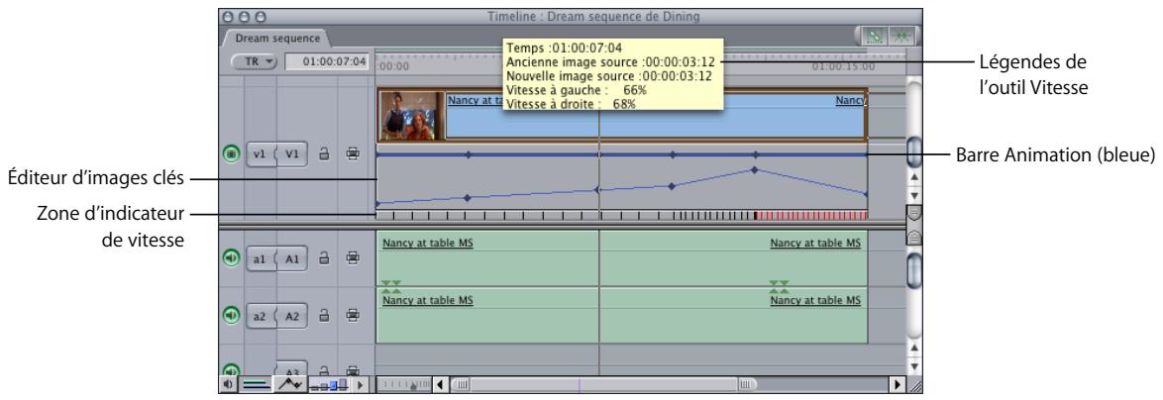Image resolution: width=1163 pixels, height=400 pixels.
Task: Toggle V1 track visibility green button
Action: [232, 154]
